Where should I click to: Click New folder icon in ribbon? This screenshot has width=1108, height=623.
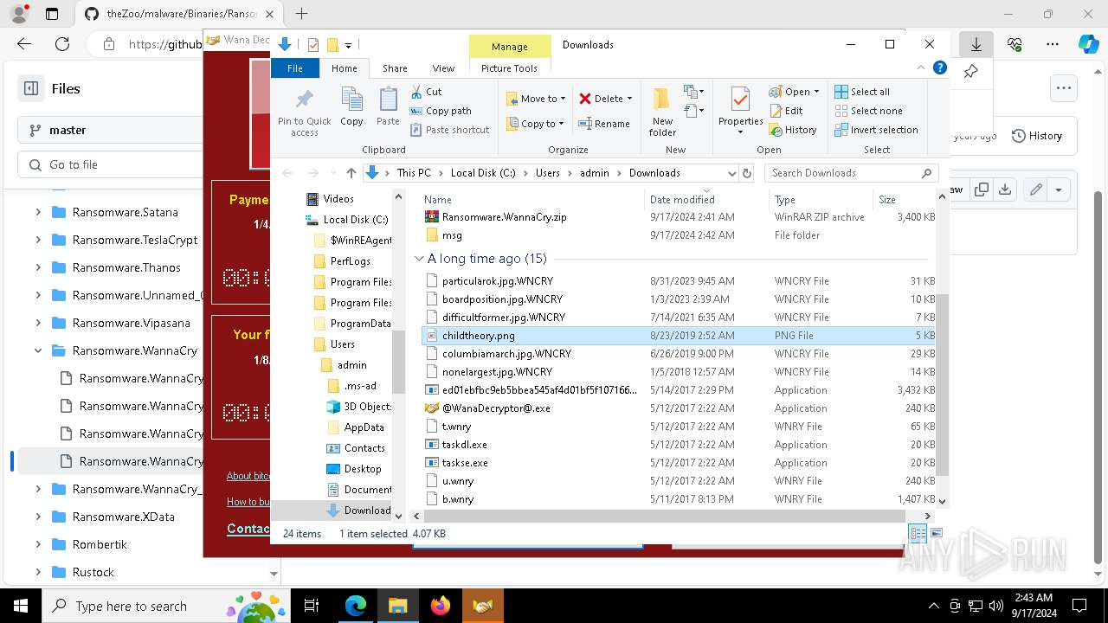[662, 100]
